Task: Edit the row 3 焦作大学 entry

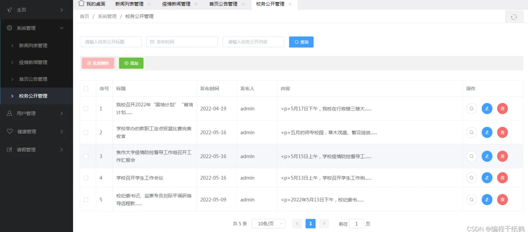Action: pyautogui.click(x=487, y=156)
